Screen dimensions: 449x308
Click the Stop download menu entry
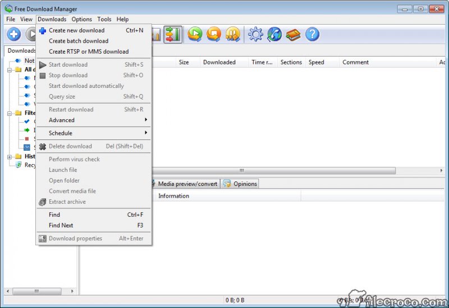pyautogui.click(x=94, y=75)
